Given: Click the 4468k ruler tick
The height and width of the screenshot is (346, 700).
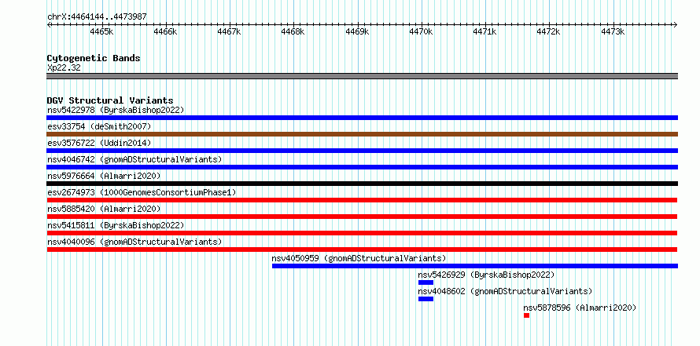Looking at the screenshot, I should [x=293, y=31].
